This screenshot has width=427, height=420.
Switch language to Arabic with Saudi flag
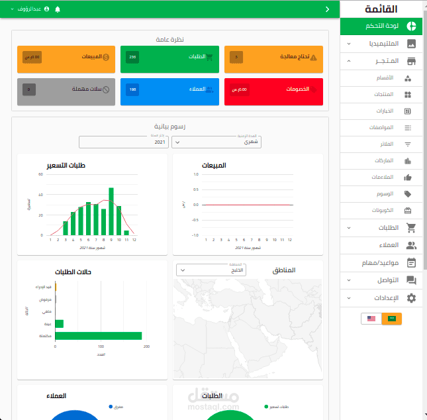[392, 319]
